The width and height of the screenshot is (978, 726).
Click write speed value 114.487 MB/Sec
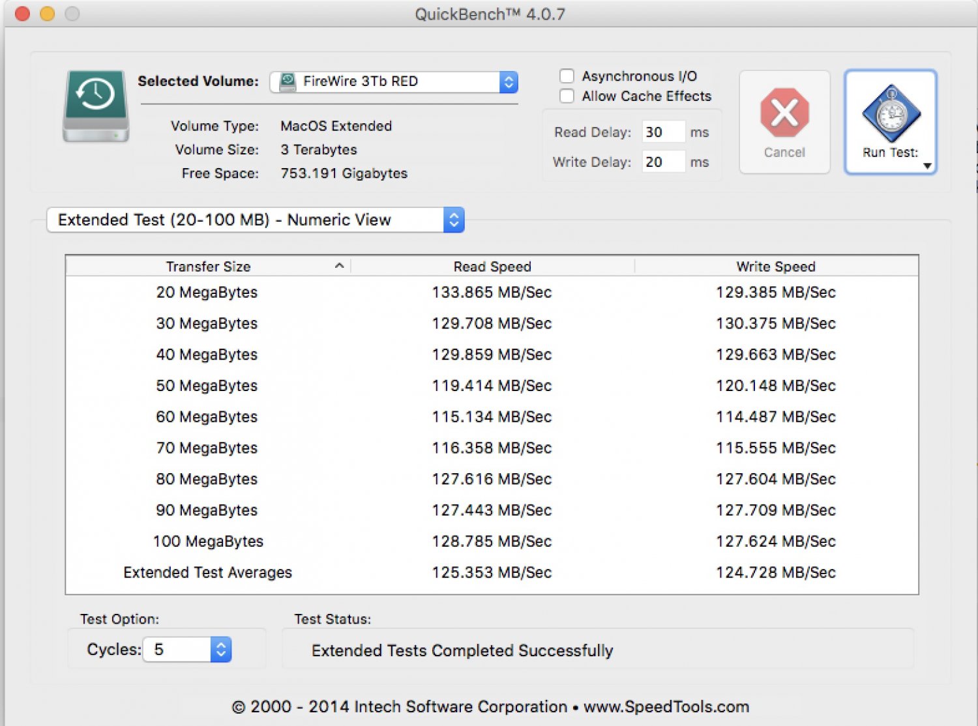coord(776,416)
